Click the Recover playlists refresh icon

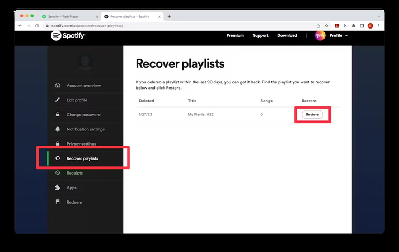pos(58,158)
